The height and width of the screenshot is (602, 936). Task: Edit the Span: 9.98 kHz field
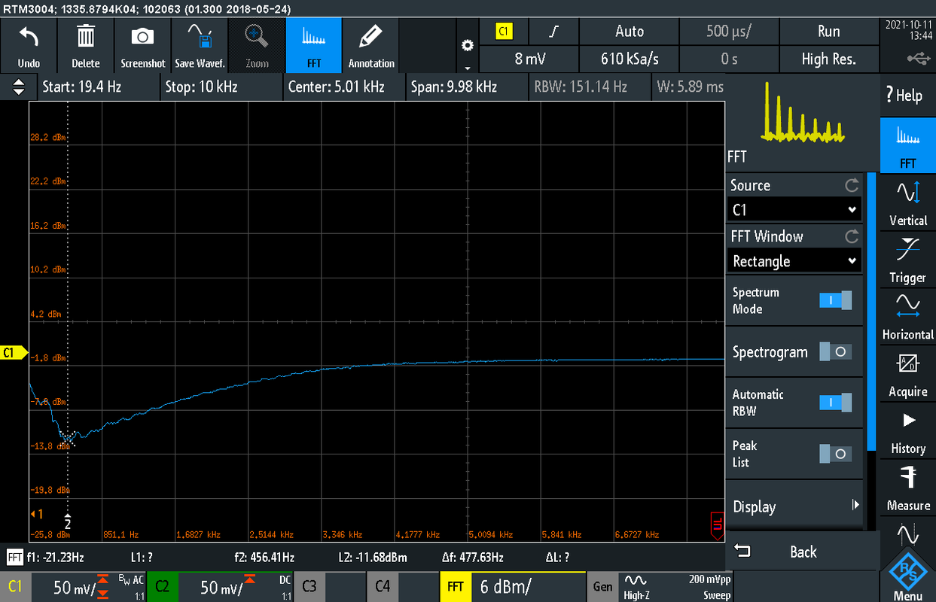[466, 87]
